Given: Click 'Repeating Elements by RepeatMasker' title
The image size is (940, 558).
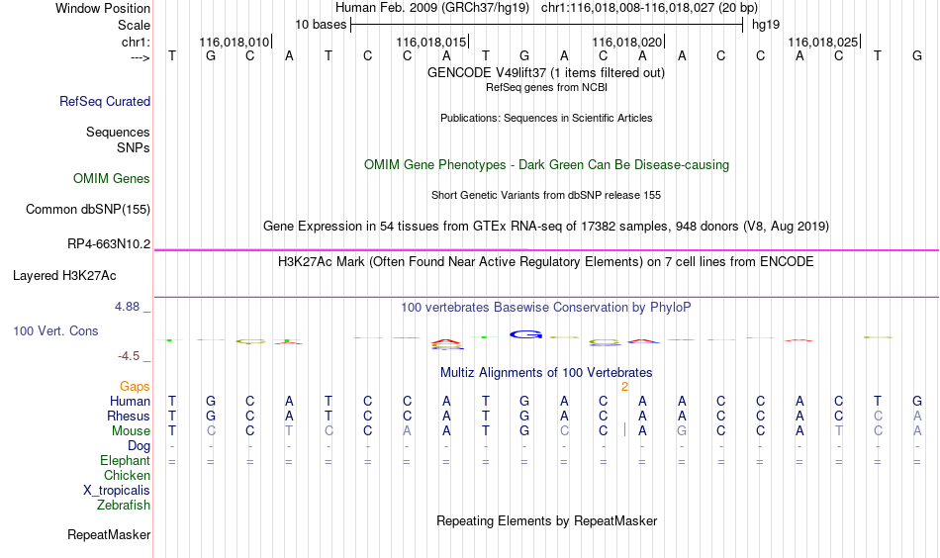Looking at the screenshot, I should tap(547, 520).
